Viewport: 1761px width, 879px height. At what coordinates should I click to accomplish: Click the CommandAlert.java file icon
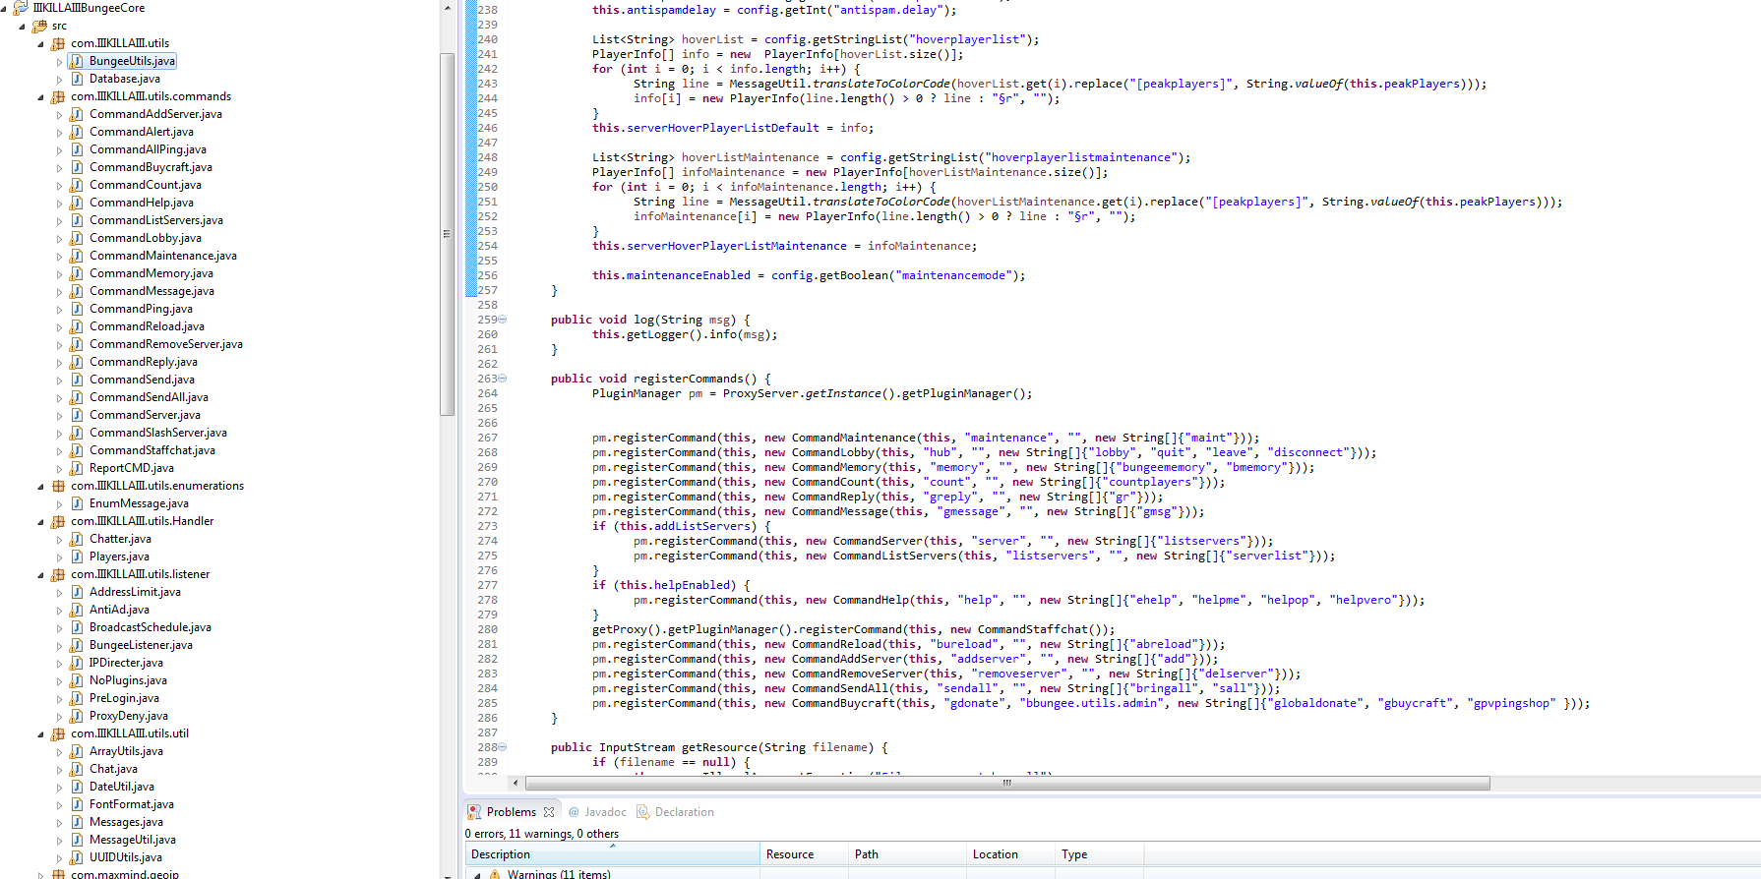pyautogui.click(x=77, y=132)
